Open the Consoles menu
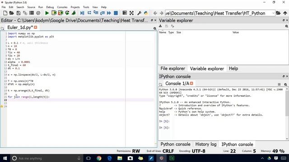This screenshot has width=289, height=162. point(62,7)
